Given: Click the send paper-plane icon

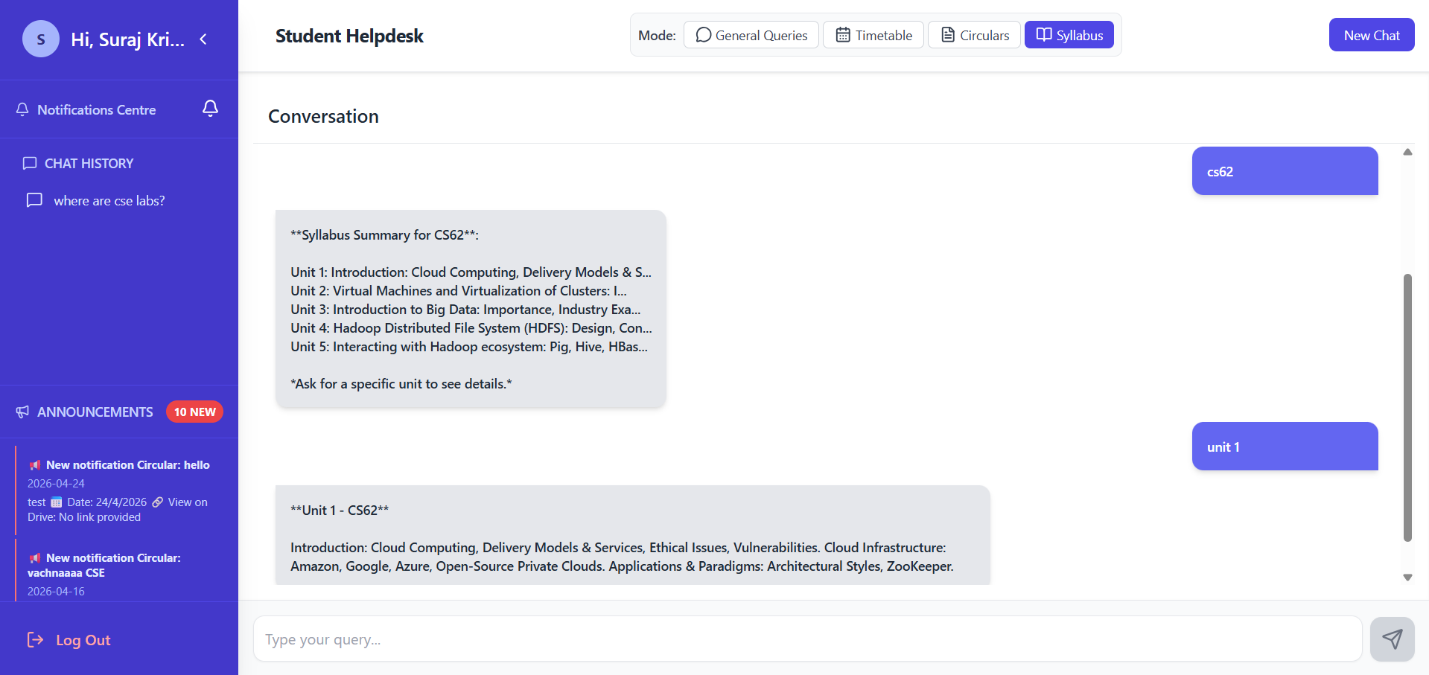Looking at the screenshot, I should coord(1391,639).
